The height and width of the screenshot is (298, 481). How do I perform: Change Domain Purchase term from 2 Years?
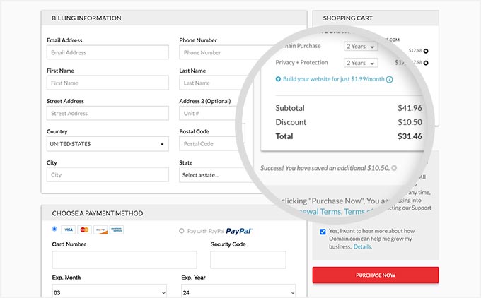click(361, 47)
